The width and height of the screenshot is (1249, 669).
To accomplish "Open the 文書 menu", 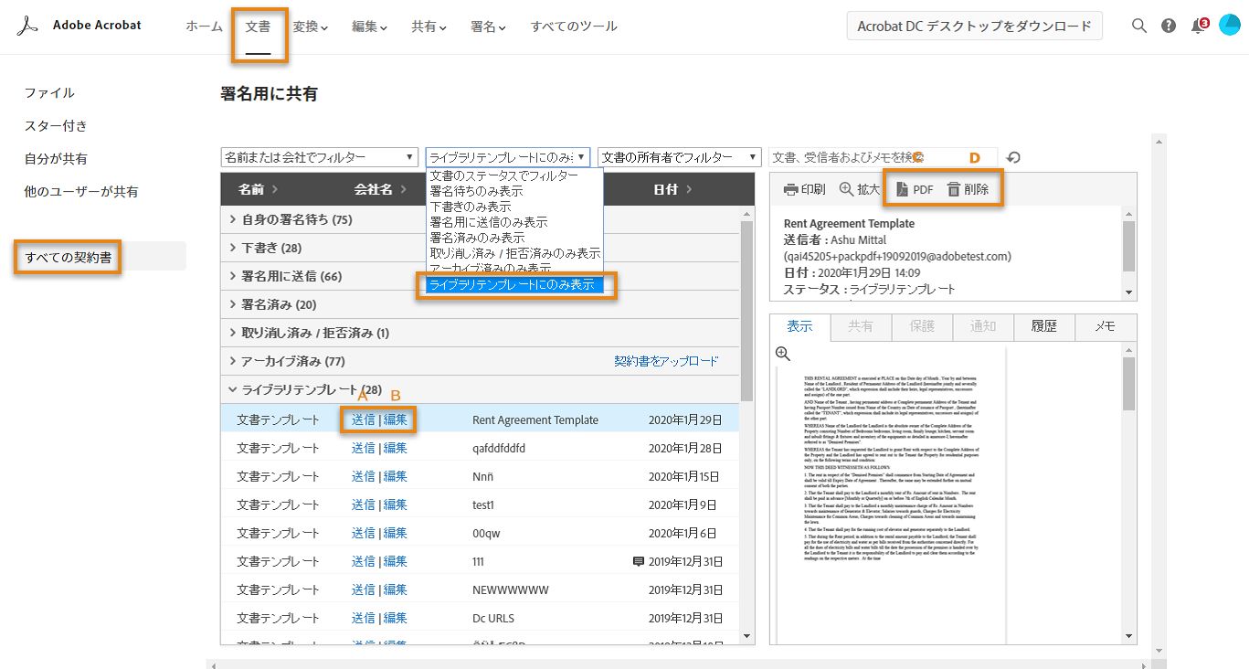I will pos(259,27).
